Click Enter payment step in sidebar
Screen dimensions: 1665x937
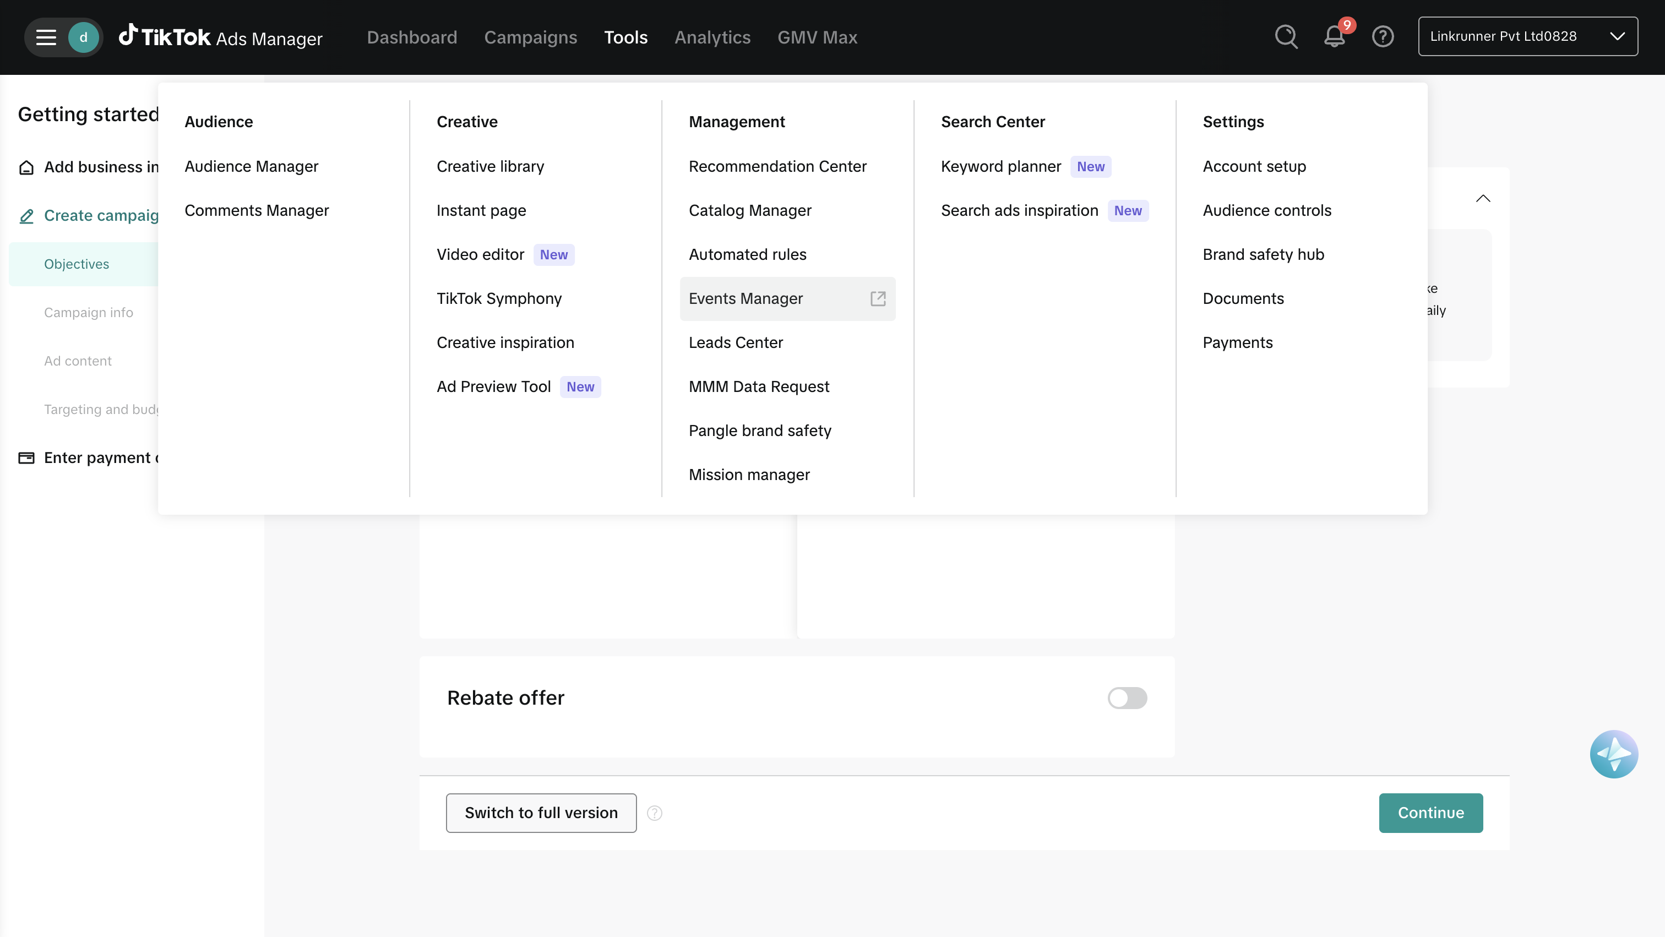(101, 458)
